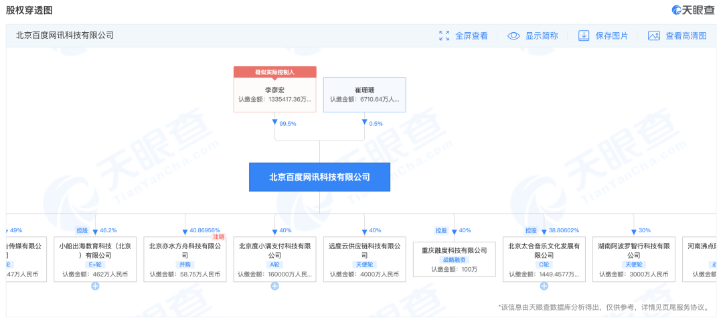Click 保存图片 to save image
This screenshot has height=322, width=723.
[x=611, y=35]
